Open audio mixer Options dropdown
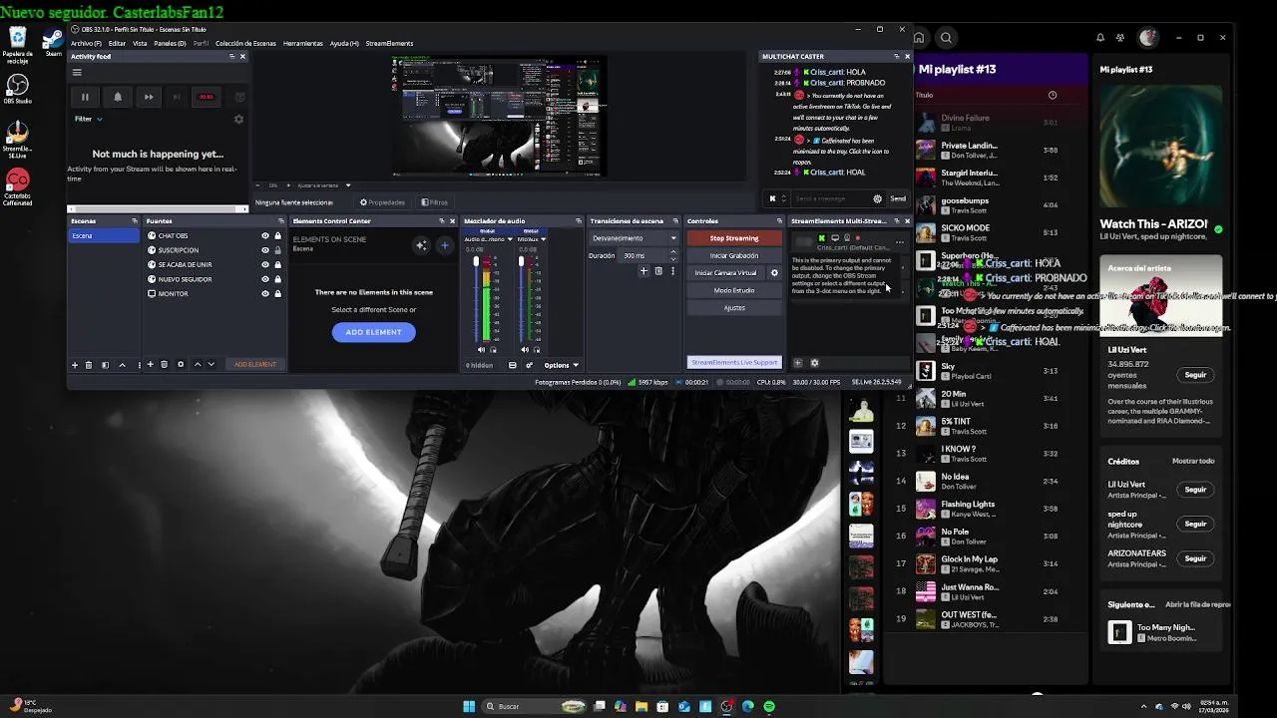The width and height of the screenshot is (1277, 718). click(x=561, y=365)
